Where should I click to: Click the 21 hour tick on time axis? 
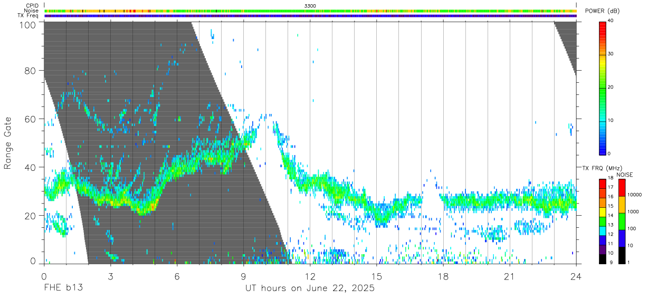(510, 276)
